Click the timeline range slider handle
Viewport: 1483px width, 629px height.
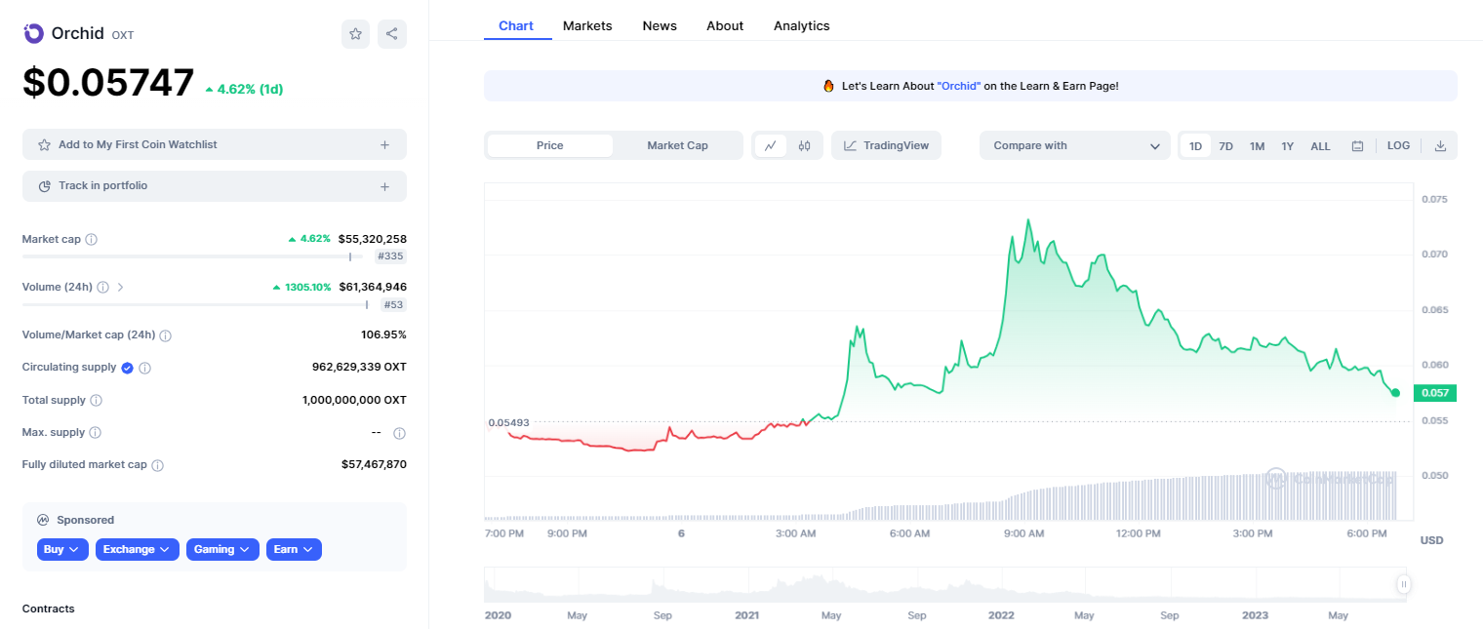click(x=1403, y=585)
